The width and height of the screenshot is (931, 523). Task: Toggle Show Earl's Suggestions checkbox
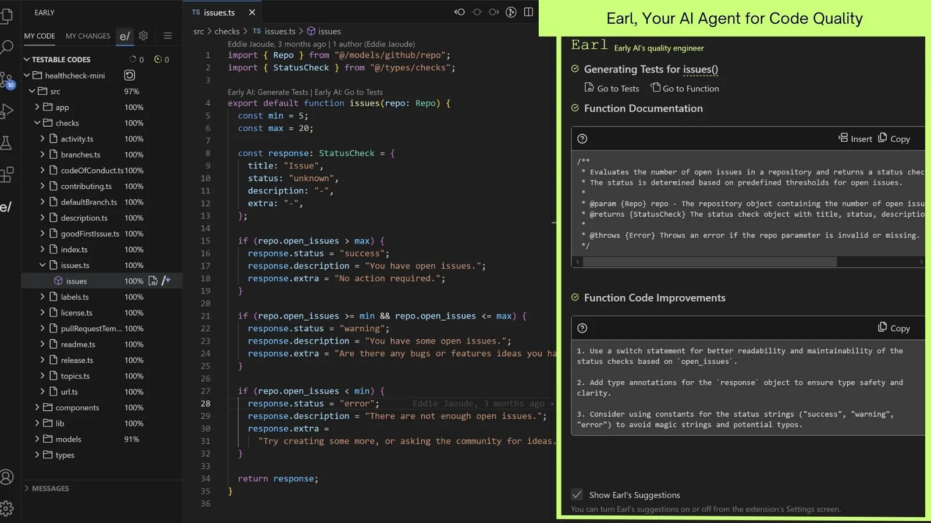click(x=577, y=495)
